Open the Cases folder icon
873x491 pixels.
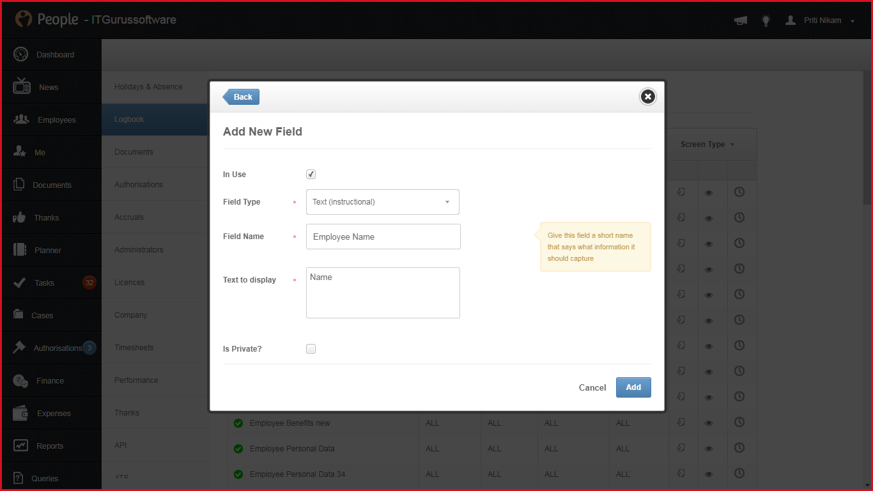click(x=19, y=315)
